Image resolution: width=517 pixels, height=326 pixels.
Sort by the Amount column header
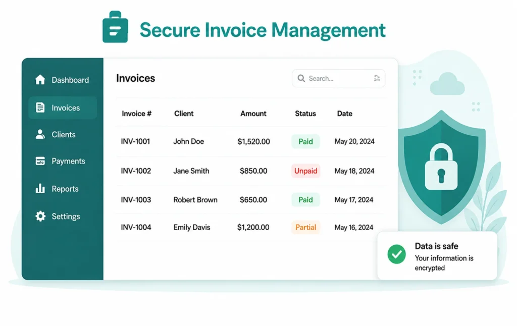[253, 114]
